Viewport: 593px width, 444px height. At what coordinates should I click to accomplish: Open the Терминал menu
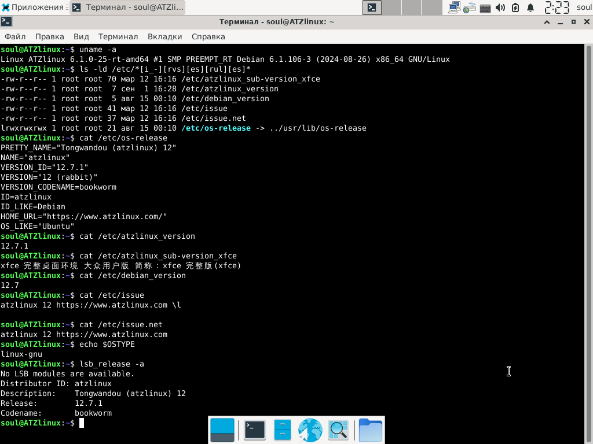click(x=118, y=36)
